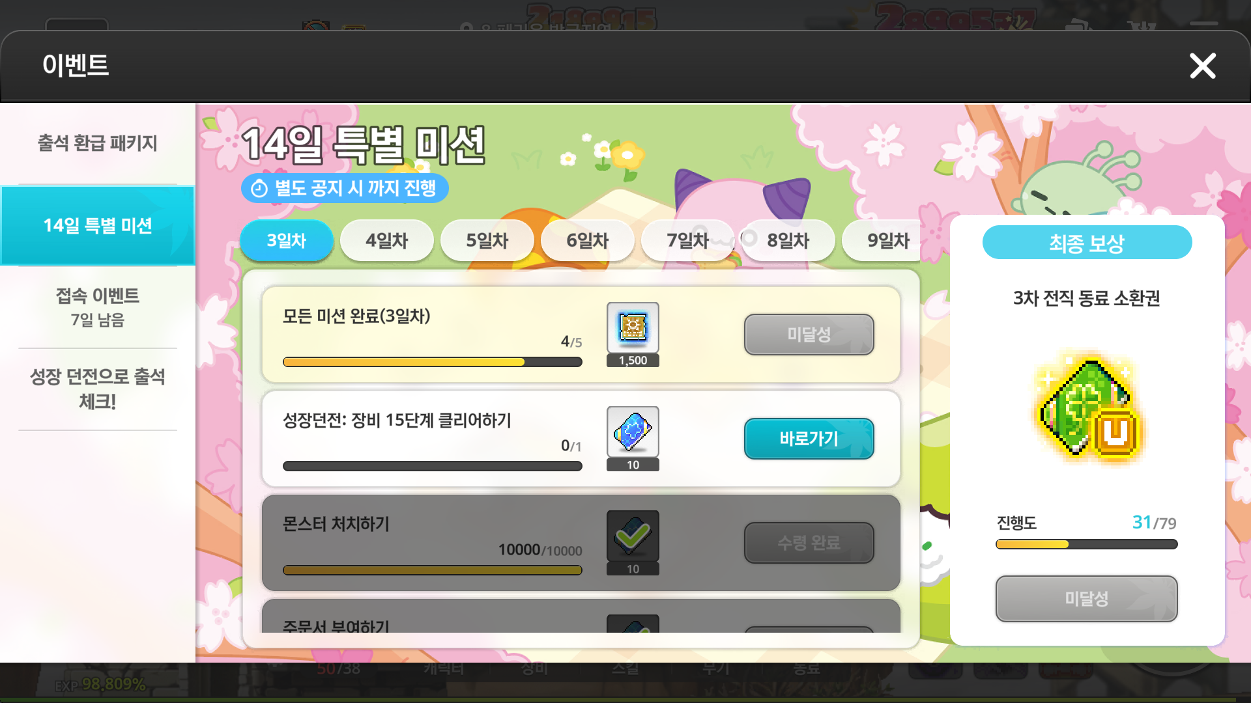Click the 진행도 progress bar showing 31/79
Screen dimensions: 1251x703
(1086, 544)
